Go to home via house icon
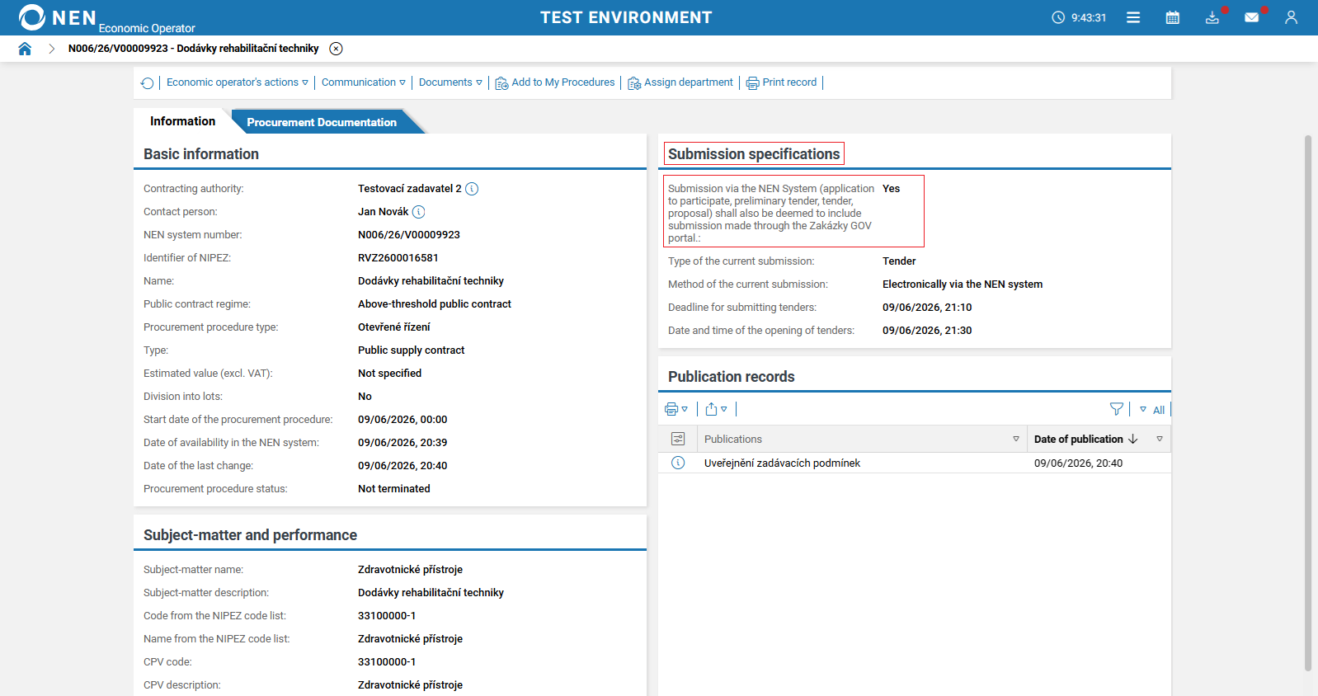This screenshot has width=1318, height=696. pos(25,49)
